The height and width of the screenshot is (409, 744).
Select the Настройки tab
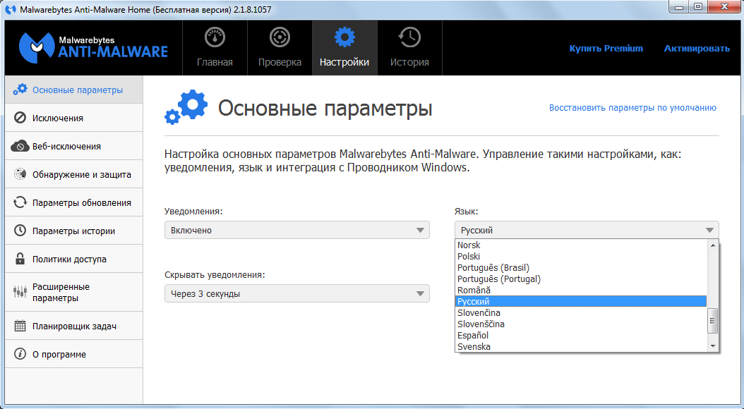(344, 48)
